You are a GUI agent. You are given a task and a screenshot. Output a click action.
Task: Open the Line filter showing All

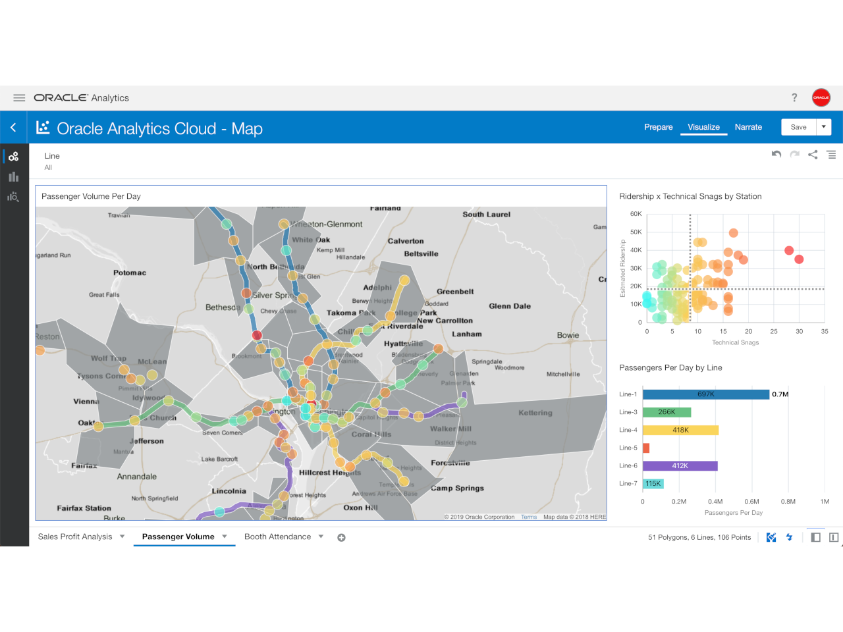pyautogui.click(x=52, y=161)
